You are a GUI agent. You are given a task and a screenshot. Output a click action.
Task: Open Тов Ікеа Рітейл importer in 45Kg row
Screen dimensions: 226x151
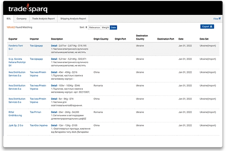38,74
